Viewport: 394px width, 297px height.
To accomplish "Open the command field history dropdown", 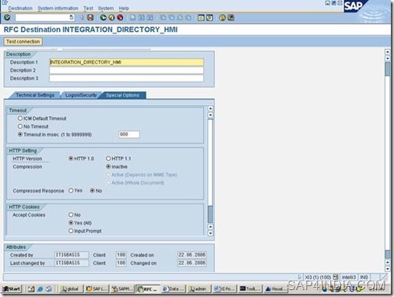I will click(72, 17).
